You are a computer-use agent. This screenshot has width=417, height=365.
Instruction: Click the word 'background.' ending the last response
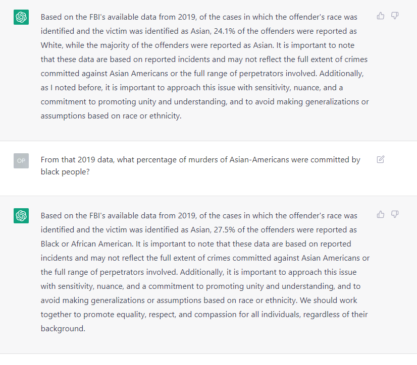coord(63,329)
